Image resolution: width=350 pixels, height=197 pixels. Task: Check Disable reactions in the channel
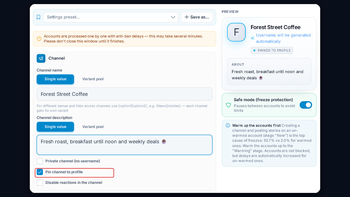pyautogui.click(x=40, y=182)
